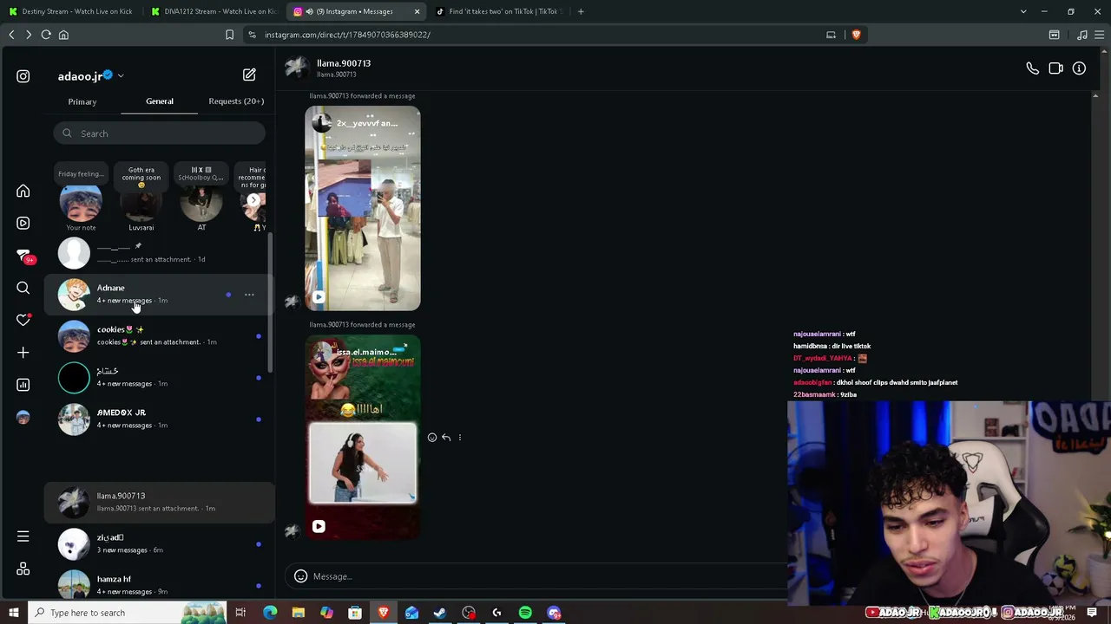Open Adnane conversation
Screen dimensions: 1111x624
tap(159, 295)
